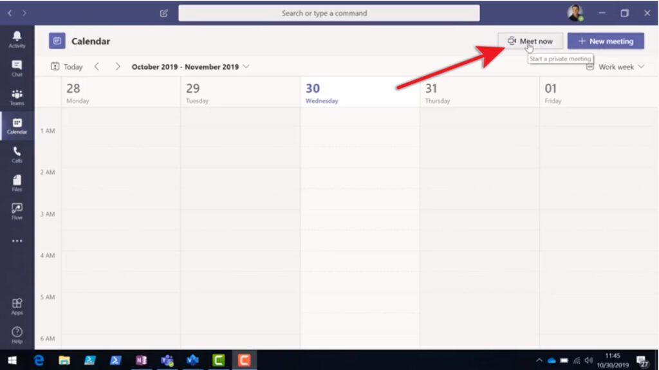Click the 1 AM time label
The width and height of the screenshot is (659, 370).
48,131
